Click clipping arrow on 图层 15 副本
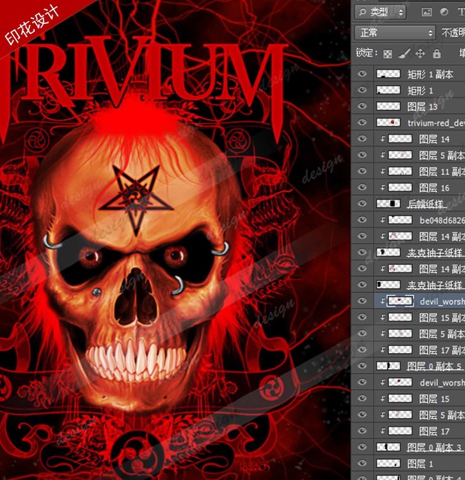 pos(383,317)
